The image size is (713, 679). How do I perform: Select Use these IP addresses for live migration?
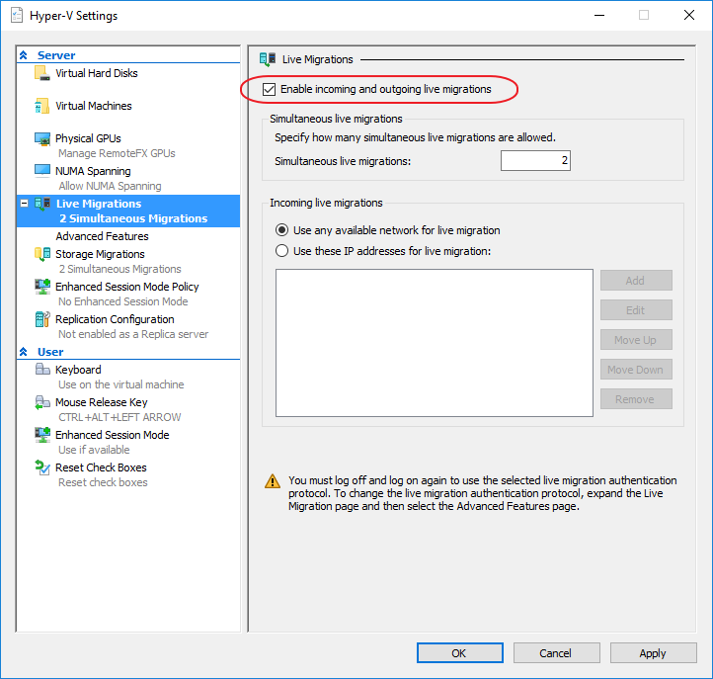[281, 251]
